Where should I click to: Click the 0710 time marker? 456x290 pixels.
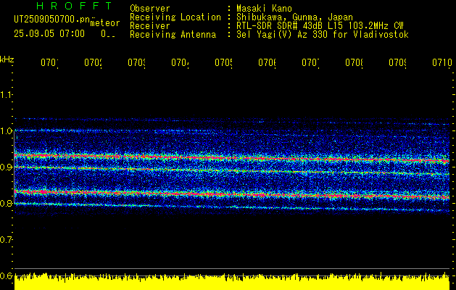coord(442,63)
